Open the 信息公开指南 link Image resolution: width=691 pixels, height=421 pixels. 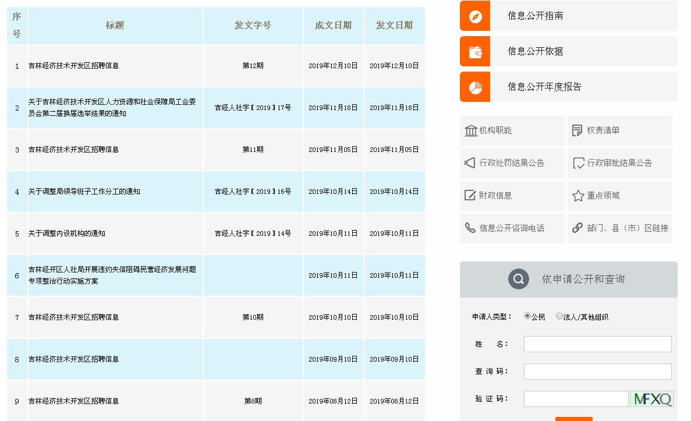[535, 16]
